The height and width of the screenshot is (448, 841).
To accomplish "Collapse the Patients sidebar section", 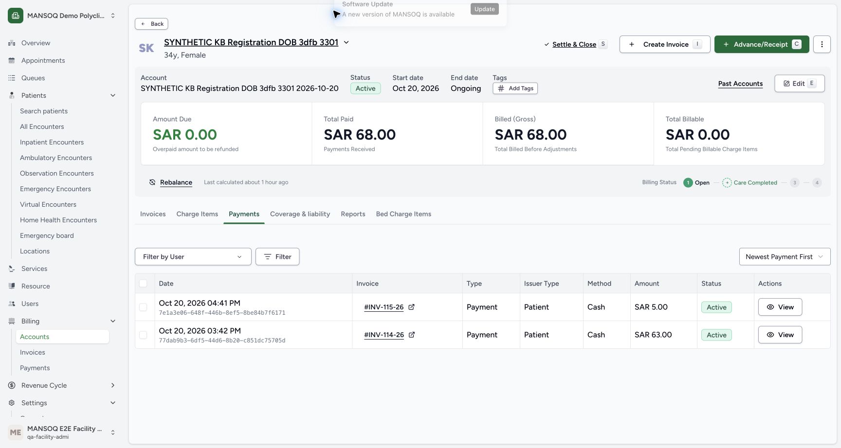I will [x=113, y=95].
